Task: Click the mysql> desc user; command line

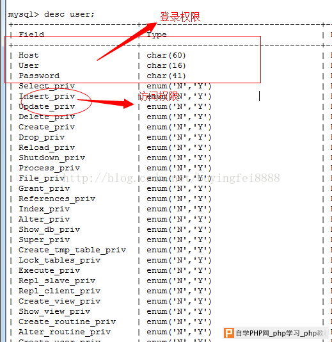Action: click(51, 15)
